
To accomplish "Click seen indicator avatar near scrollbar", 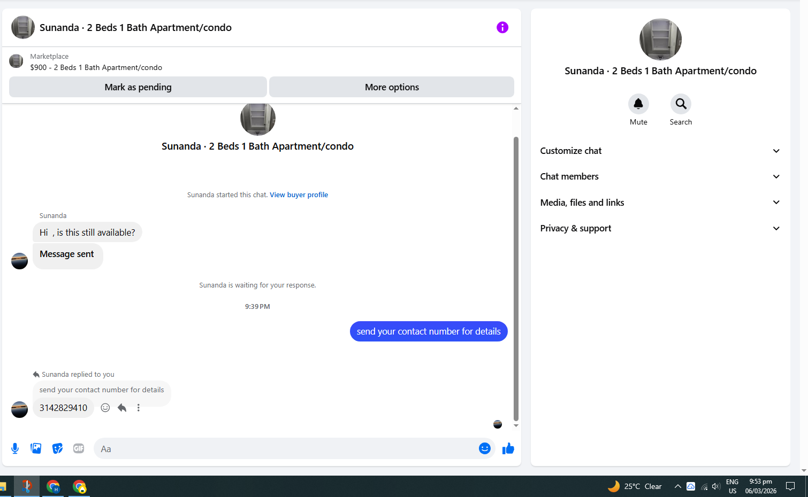I will pyautogui.click(x=498, y=424).
